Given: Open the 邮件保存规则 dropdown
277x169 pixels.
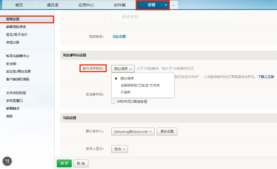Looking at the screenshot, I should click(x=123, y=69).
